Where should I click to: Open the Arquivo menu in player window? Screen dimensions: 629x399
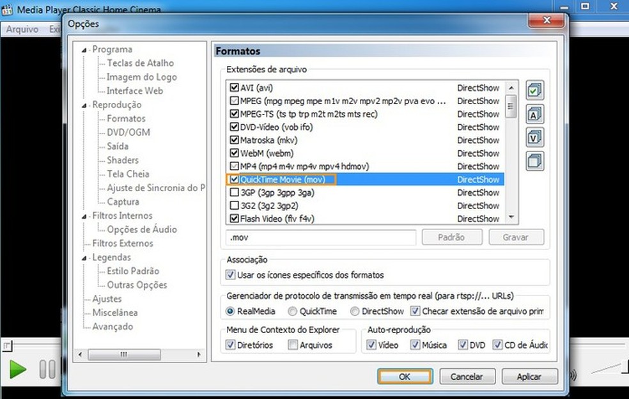pos(22,29)
